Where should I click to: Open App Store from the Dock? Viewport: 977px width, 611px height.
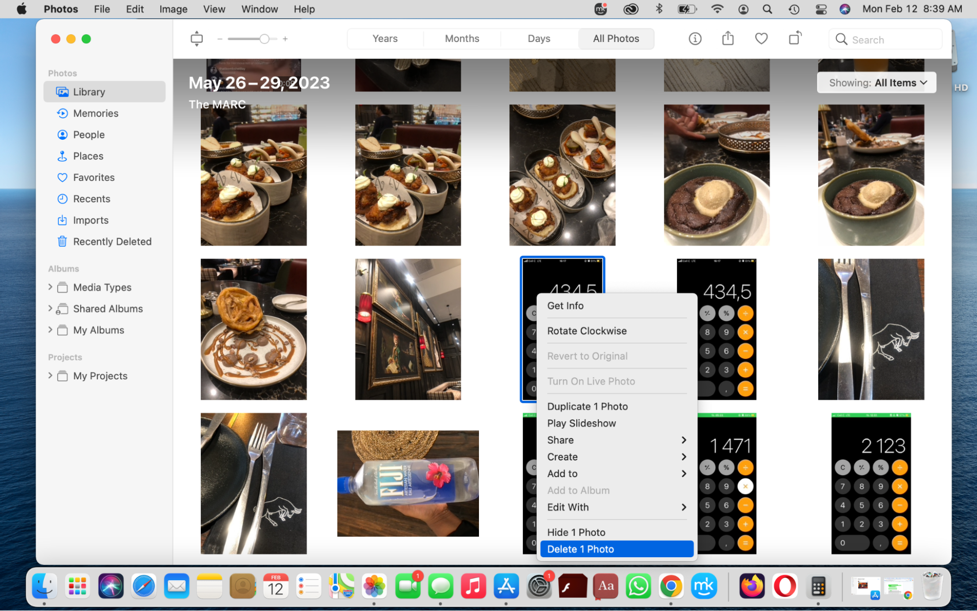506,586
